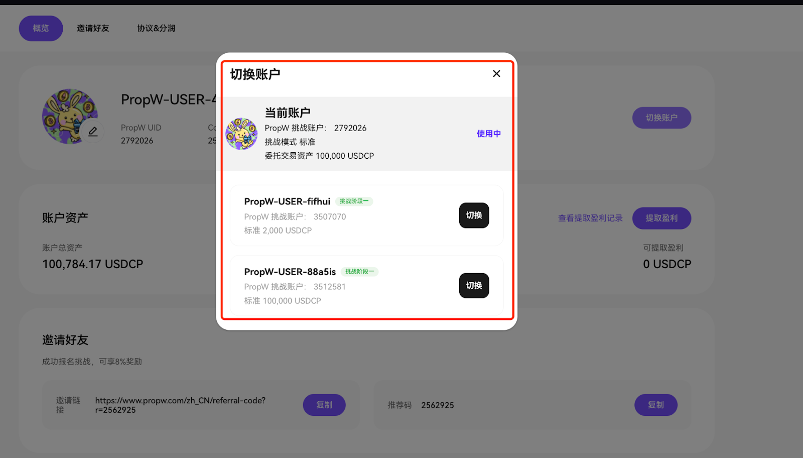
Task: Select the PropW-USER-88a5is account name
Action: click(x=290, y=272)
